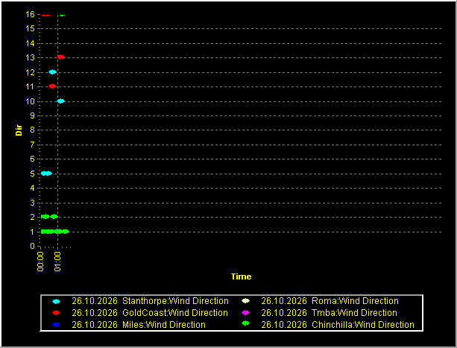This screenshot has height=348, width=457.
Task: Click the Dir axis title
Action: coord(19,130)
